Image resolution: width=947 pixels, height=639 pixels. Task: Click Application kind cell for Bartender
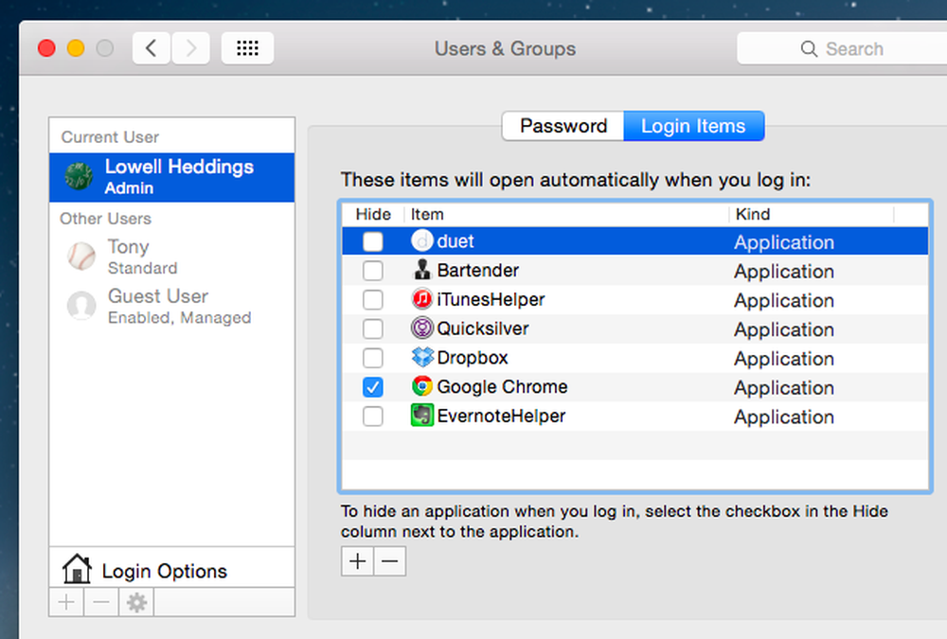pos(784,272)
